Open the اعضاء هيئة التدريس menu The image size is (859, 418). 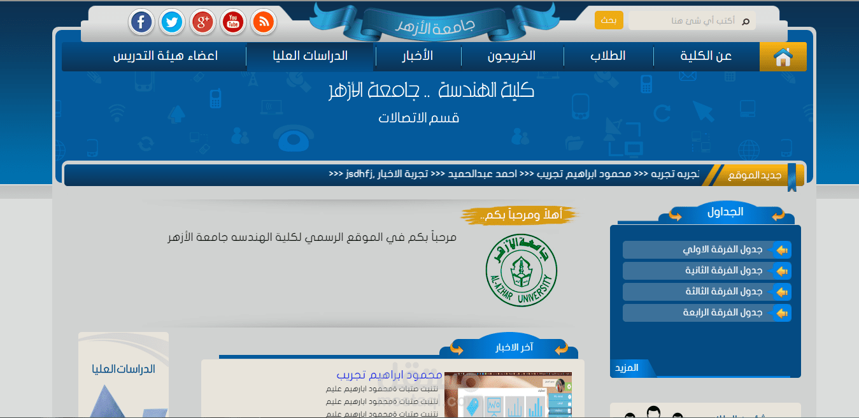(166, 56)
